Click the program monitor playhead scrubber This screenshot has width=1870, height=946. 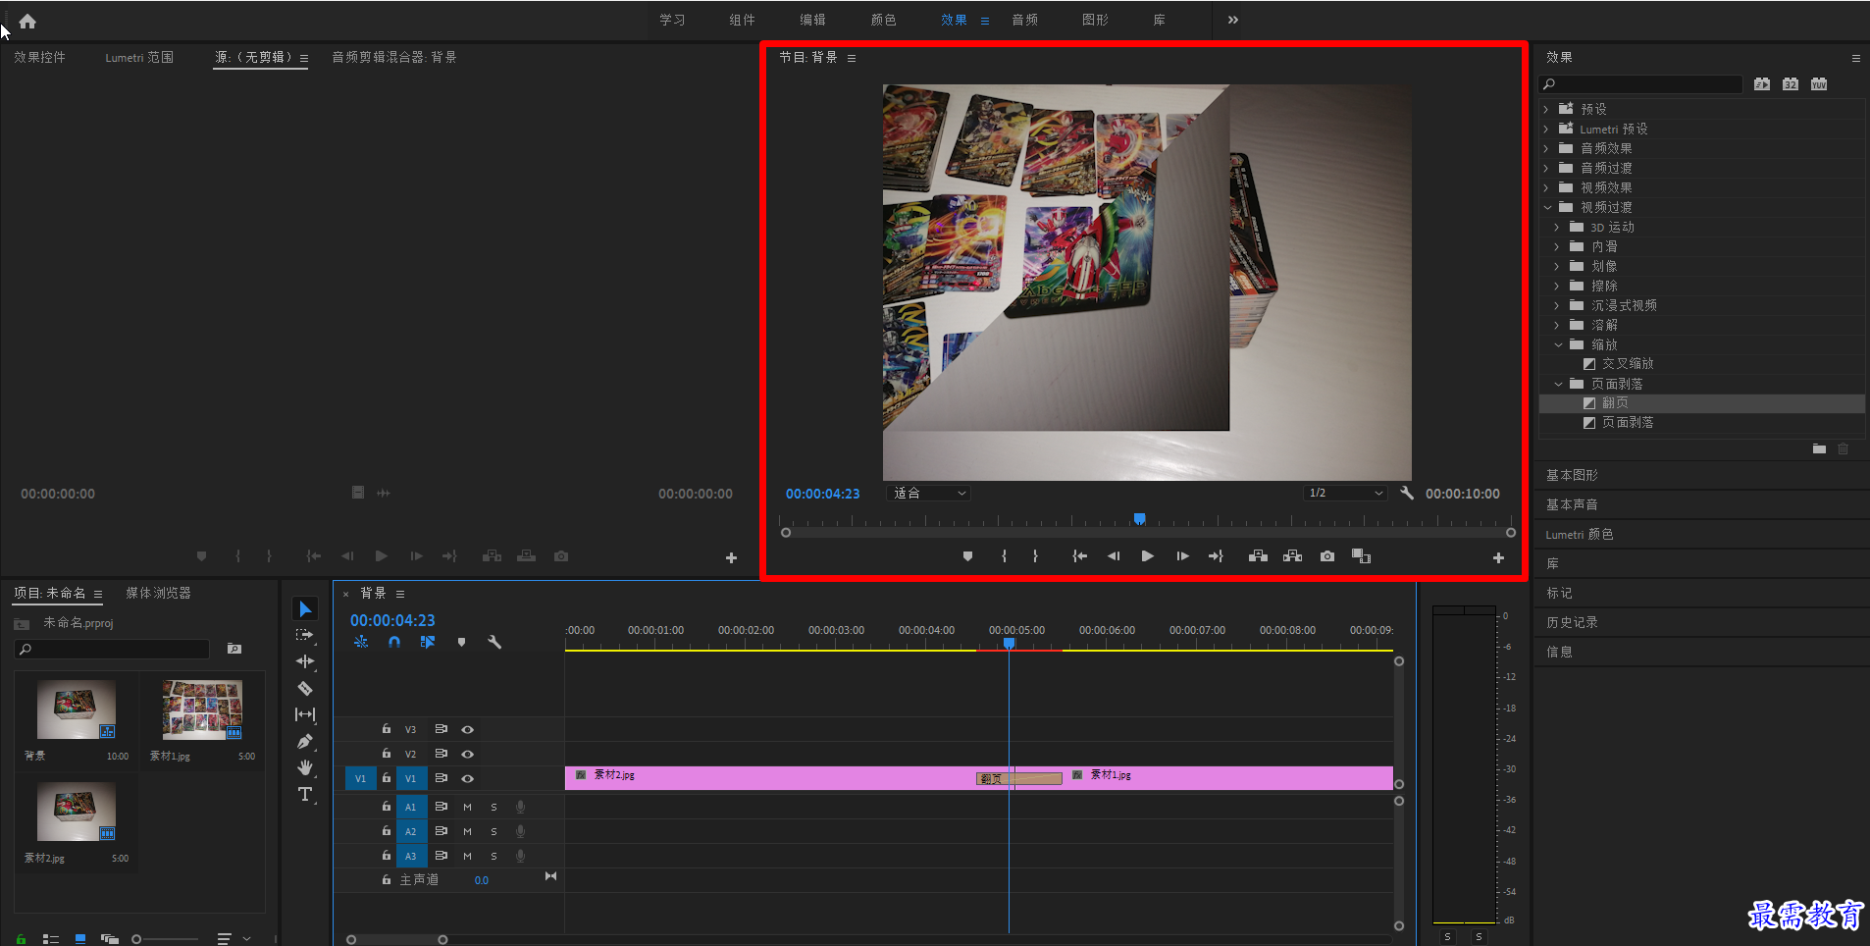click(x=1139, y=519)
